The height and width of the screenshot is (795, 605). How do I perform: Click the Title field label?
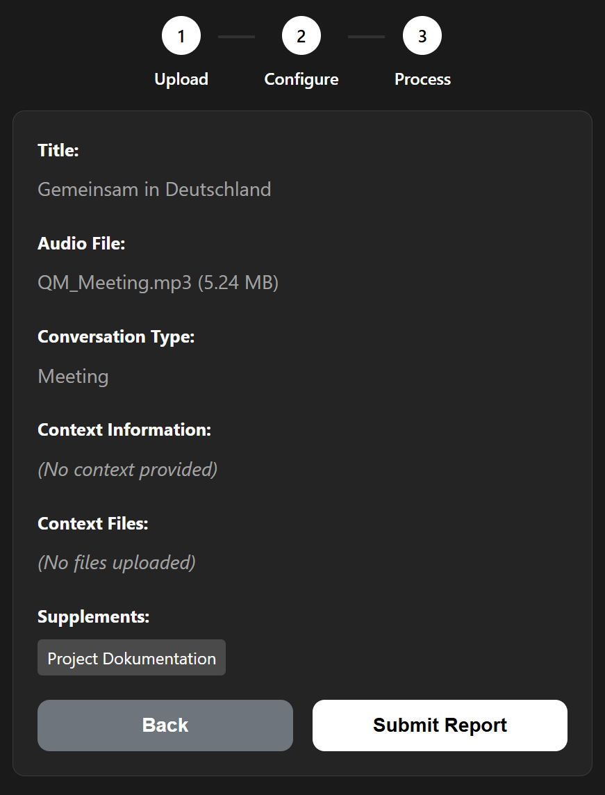58,150
